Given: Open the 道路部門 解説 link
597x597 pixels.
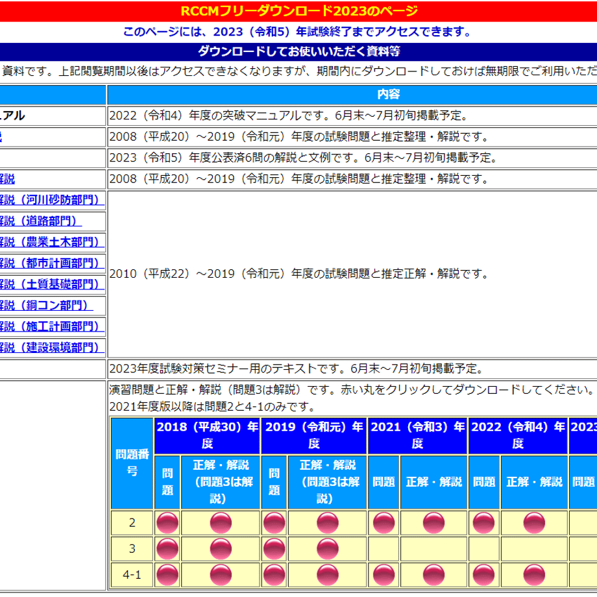Looking at the screenshot, I should (41, 221).
